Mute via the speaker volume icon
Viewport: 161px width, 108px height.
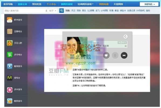[x=126, y=46]
